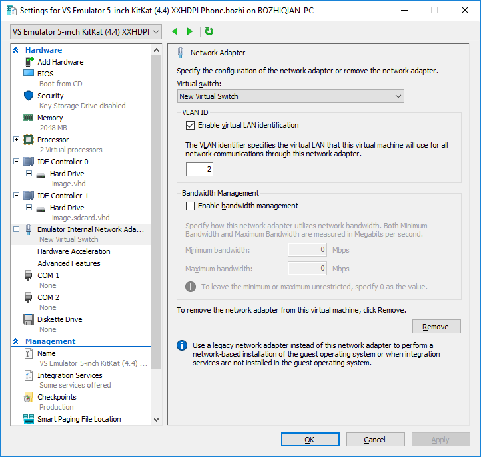Viewport: 481px width, 457px height.
Task: Click the 'Key Storage Drive disabled' text
Action: coord(82,106)
